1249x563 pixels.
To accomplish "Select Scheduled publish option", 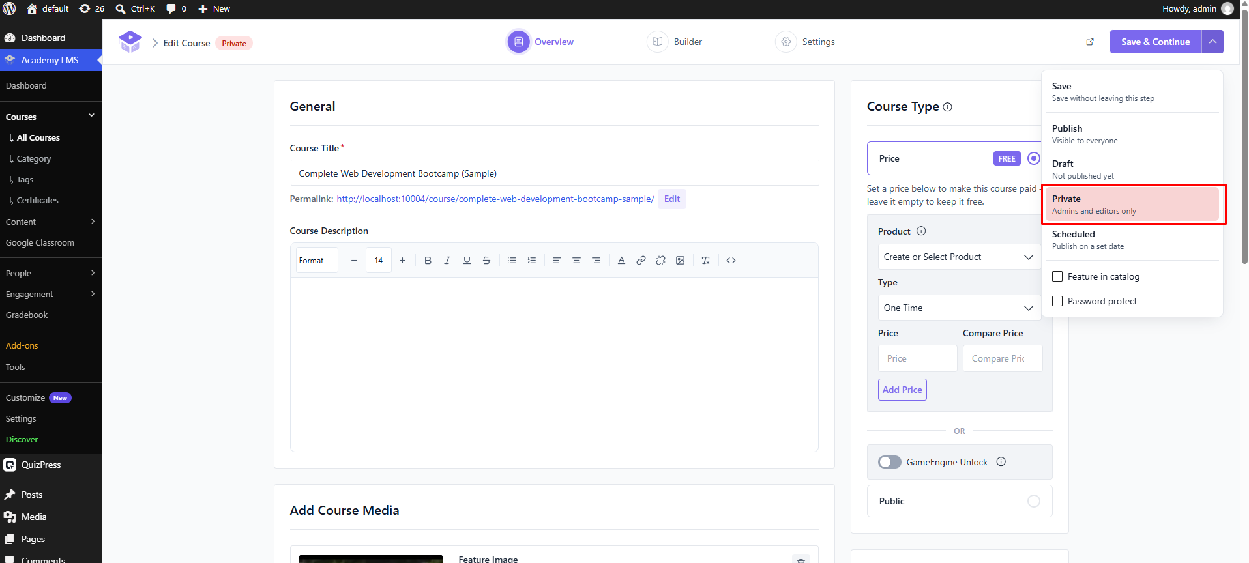I will pos(1132,240).
